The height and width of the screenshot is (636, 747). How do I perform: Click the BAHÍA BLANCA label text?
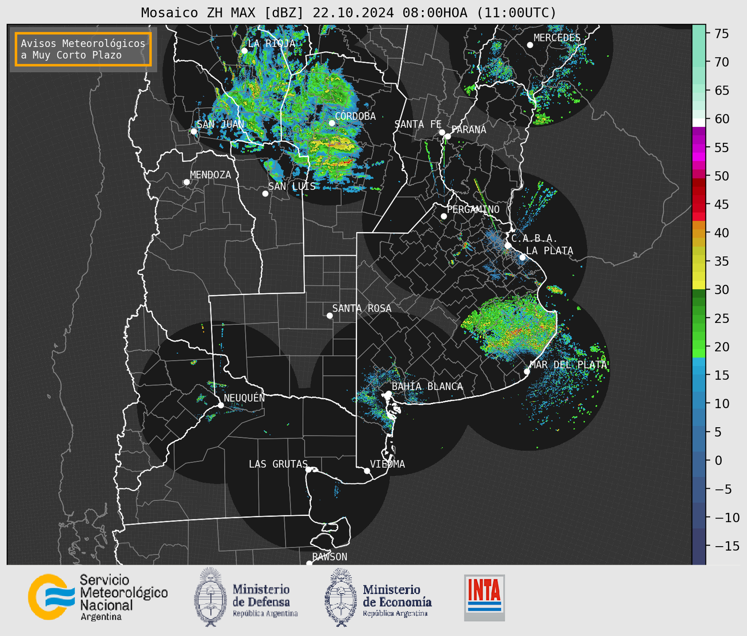427,387
